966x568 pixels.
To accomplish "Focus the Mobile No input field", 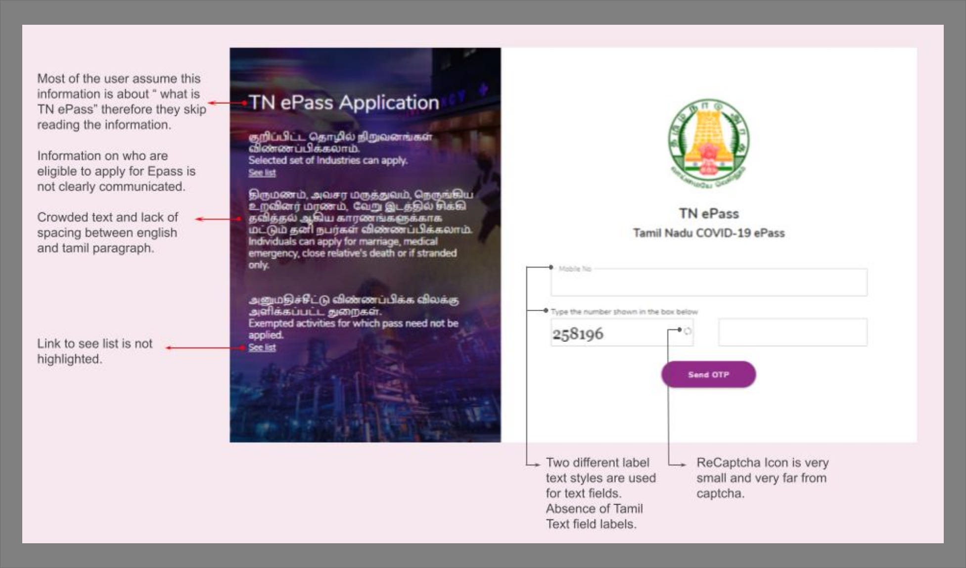I will (x=709, y=284).
